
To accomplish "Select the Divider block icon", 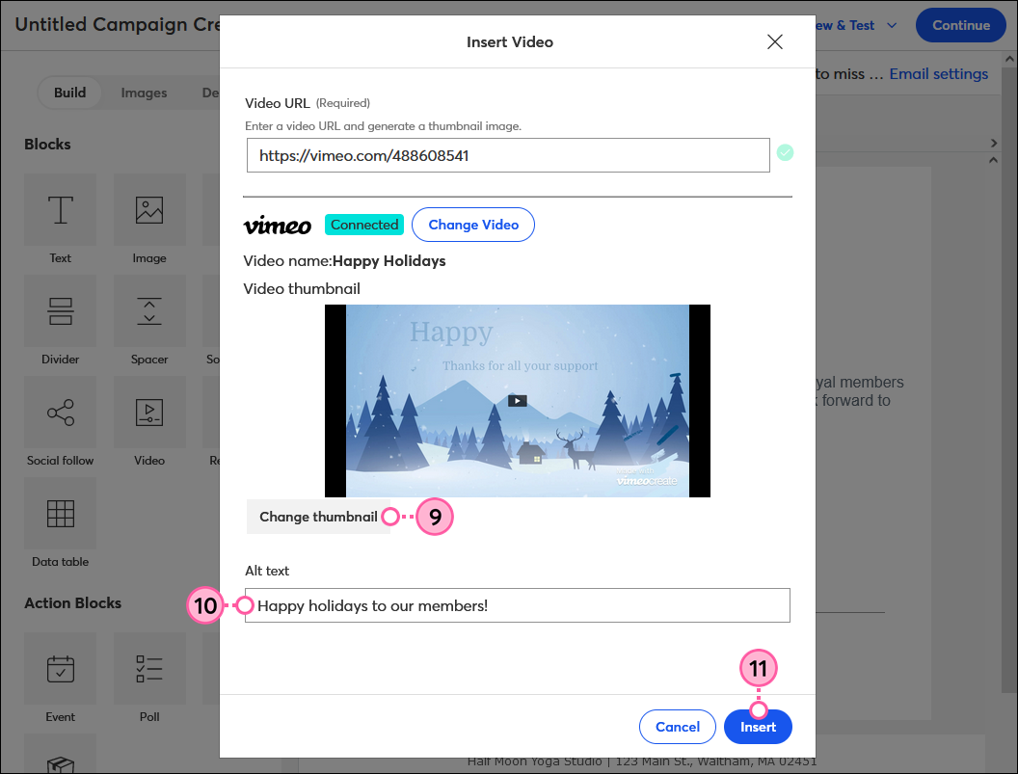I will (61, 311).
